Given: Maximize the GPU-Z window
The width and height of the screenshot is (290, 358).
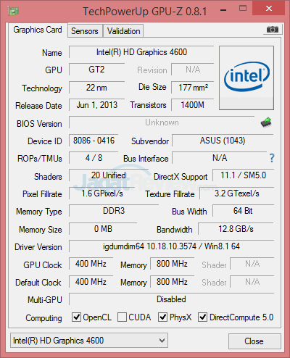Looking at the screenshot, I should [243, 9].
